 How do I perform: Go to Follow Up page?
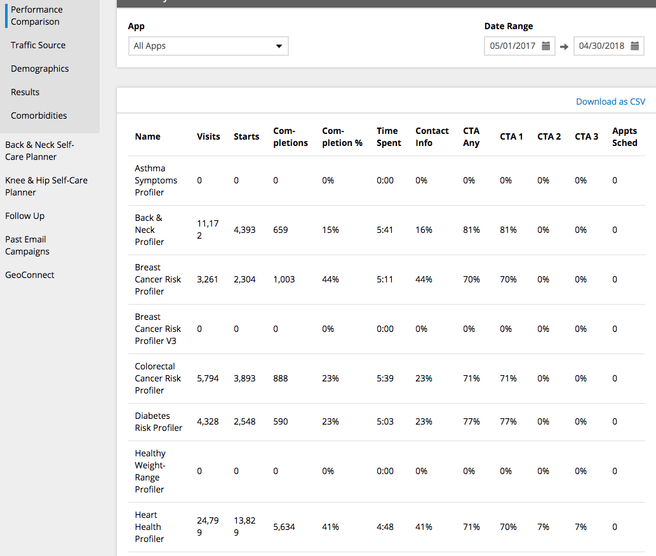click(x=25, y=216)
